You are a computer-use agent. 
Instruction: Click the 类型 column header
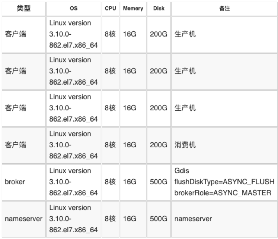(x=23, y=8)
